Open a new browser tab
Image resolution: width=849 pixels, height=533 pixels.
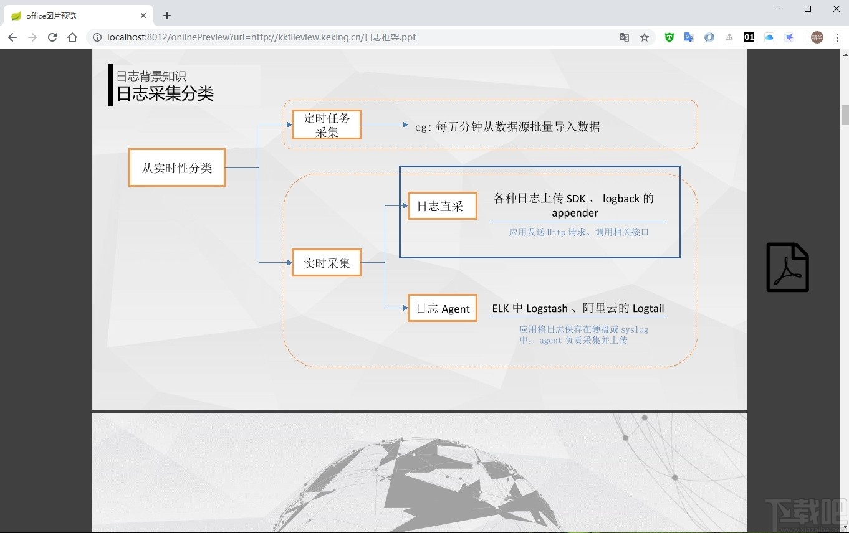tap(166, 15)
